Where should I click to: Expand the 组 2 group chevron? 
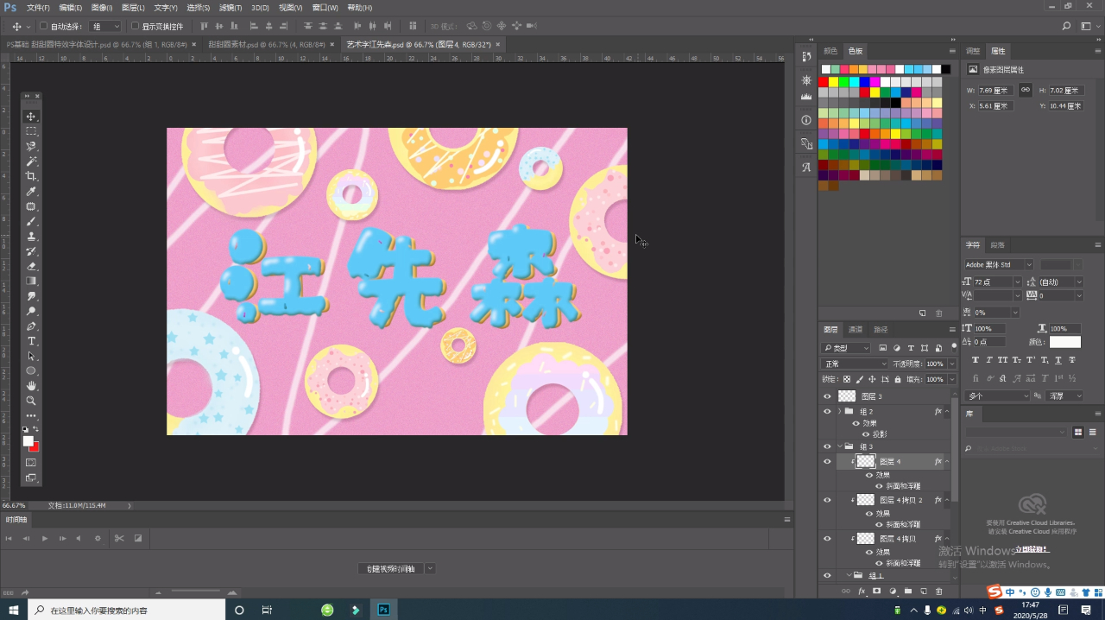(x=839, y=412)
